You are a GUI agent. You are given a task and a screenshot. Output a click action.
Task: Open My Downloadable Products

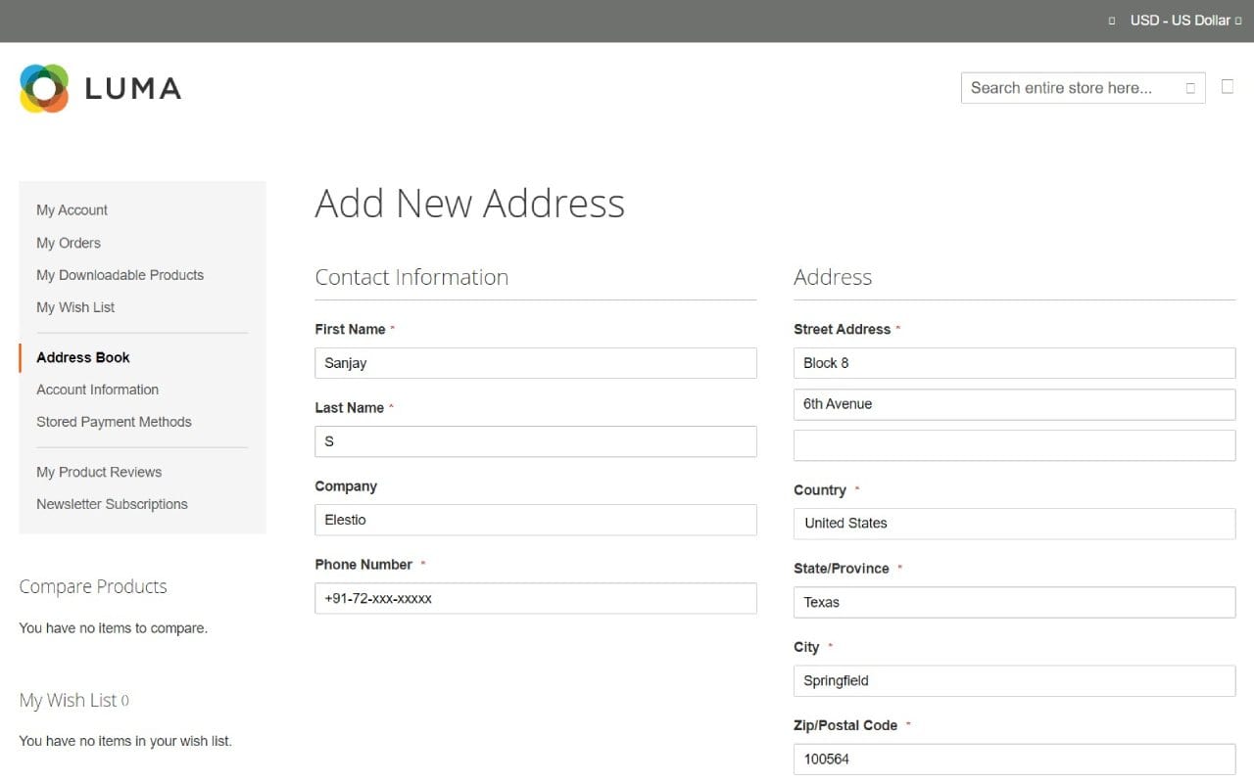tap(120, 274)
